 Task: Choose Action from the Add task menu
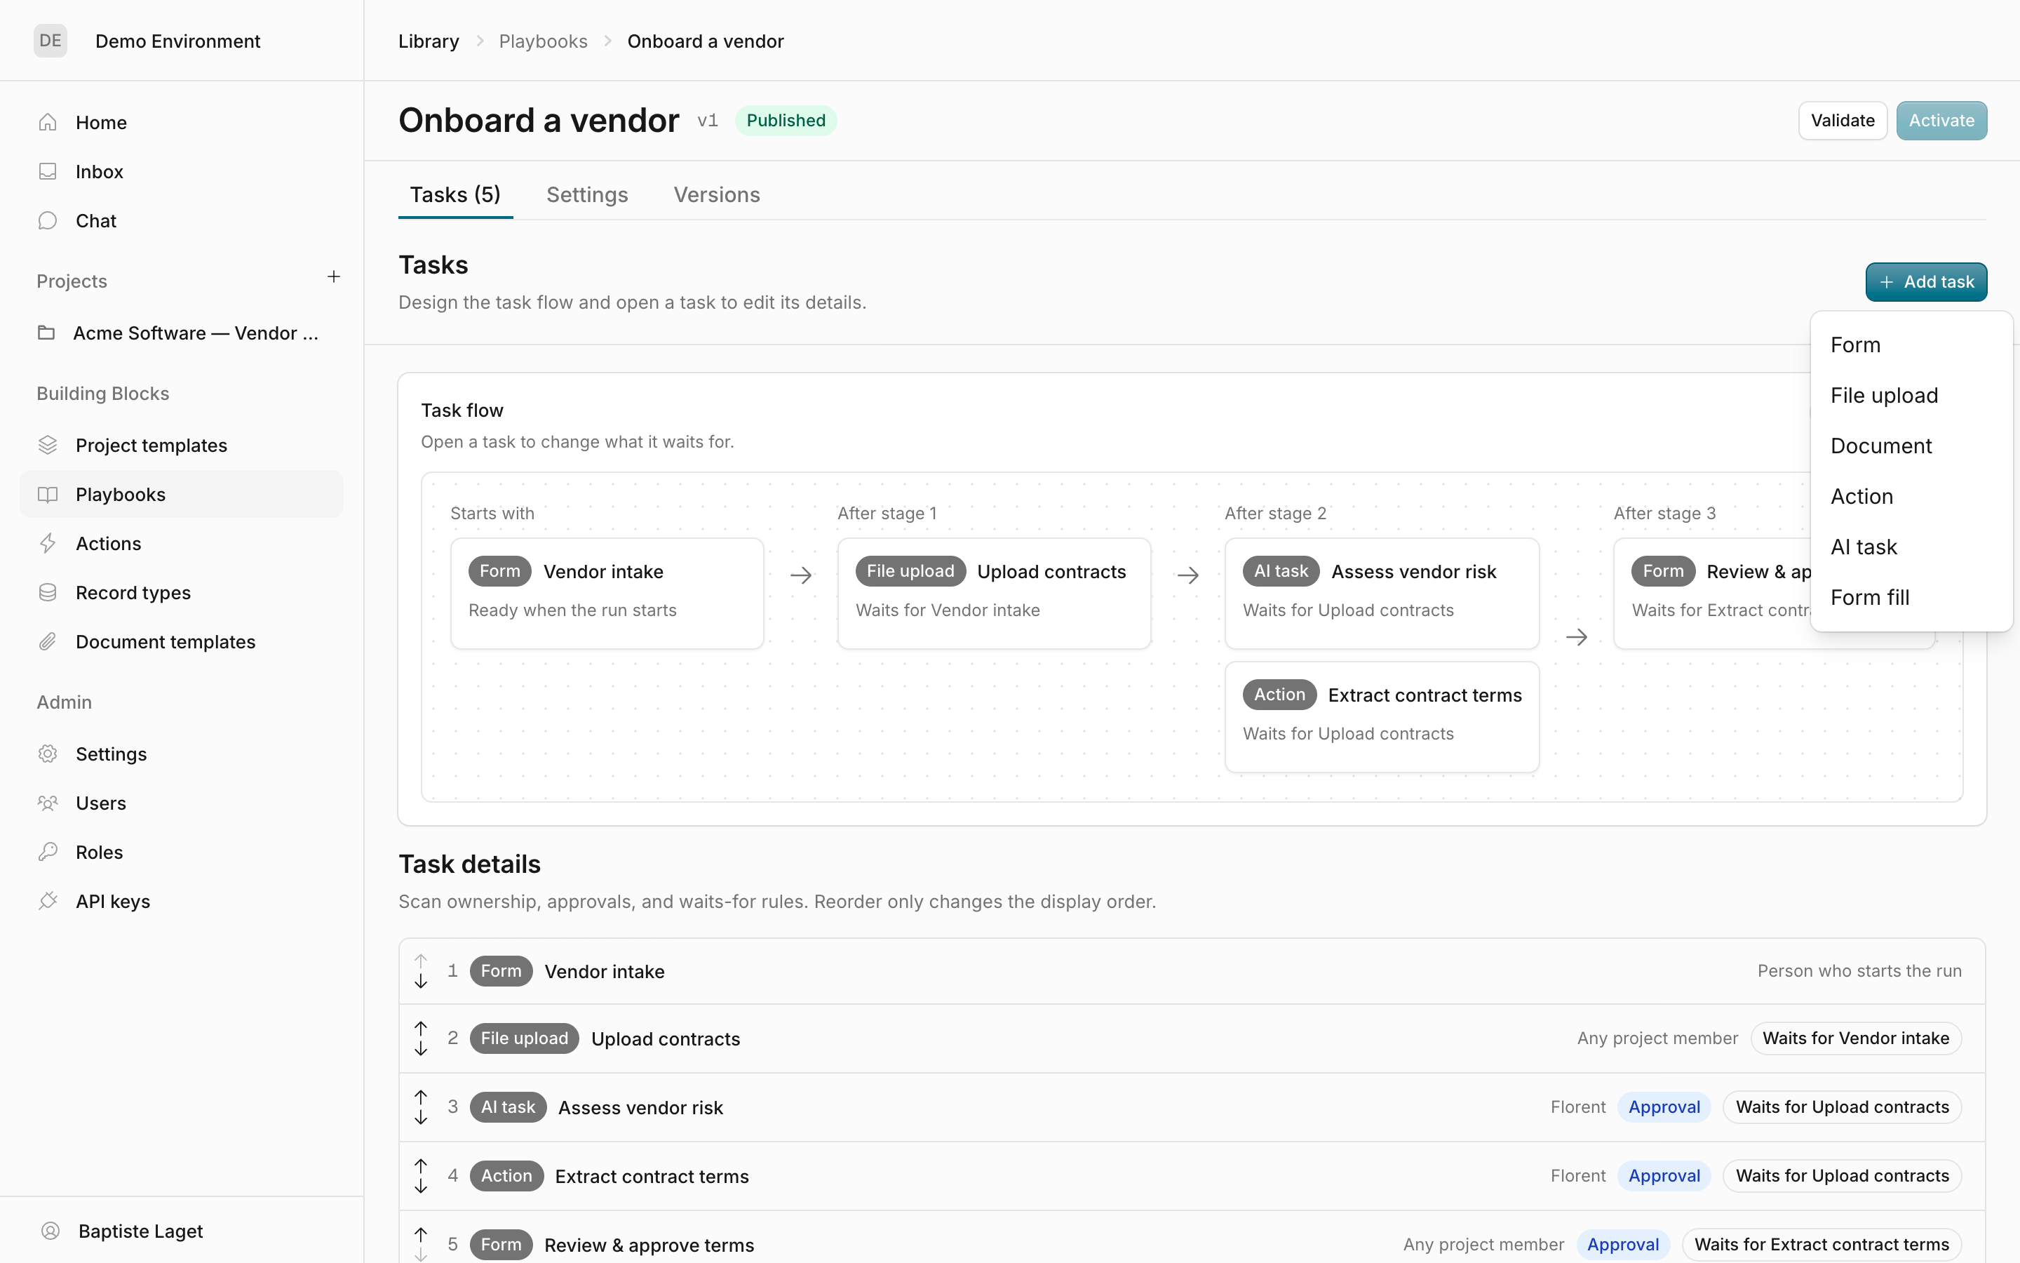(1911, 496)
